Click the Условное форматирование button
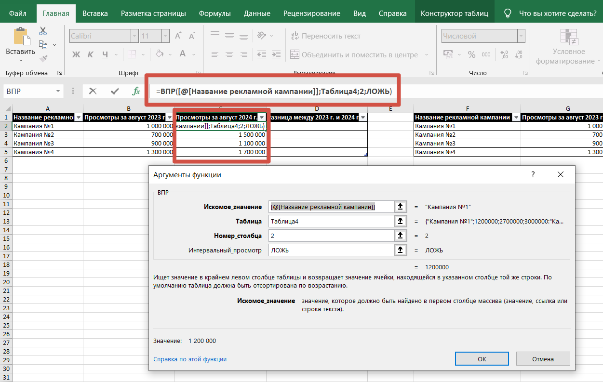This screenshot has width=603, height=382. pos(569,46)
